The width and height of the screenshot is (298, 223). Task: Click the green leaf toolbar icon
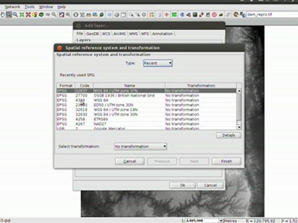tap(102, 15)
